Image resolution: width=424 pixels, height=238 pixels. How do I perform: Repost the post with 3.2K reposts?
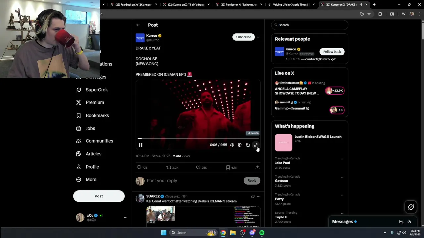click(x=172, y=168)
